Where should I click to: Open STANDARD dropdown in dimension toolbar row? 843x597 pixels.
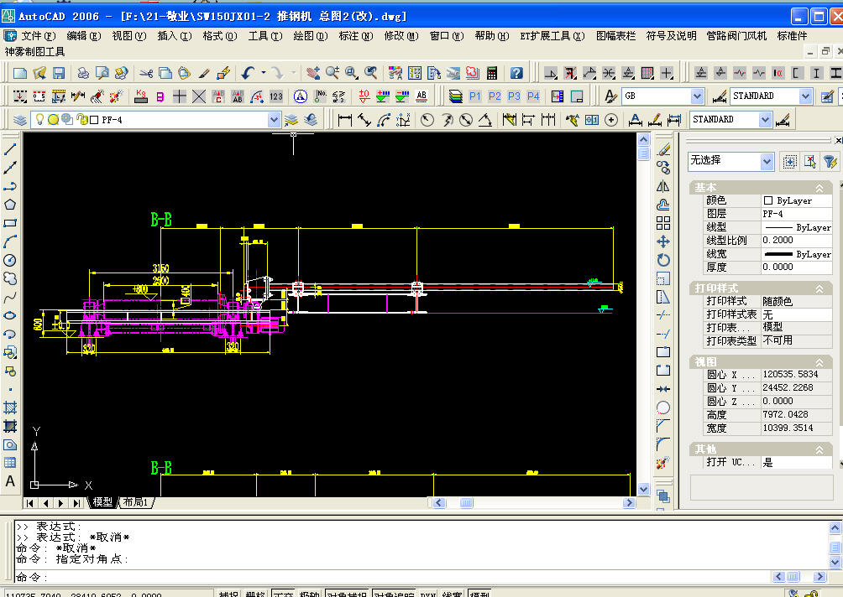[766, 120]
